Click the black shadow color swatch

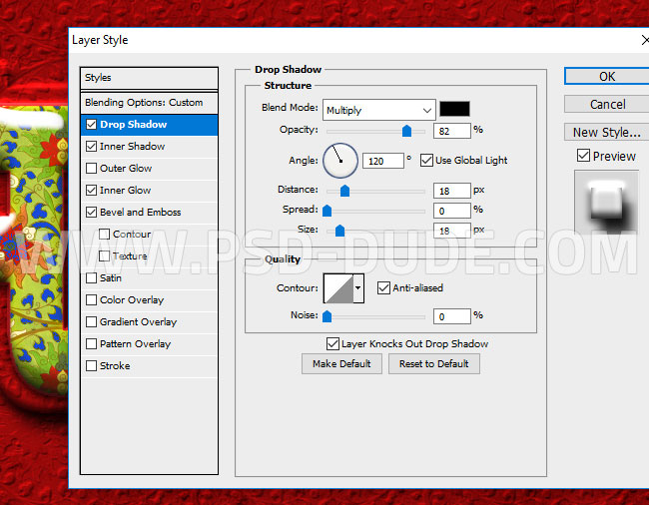pos(455,110)
